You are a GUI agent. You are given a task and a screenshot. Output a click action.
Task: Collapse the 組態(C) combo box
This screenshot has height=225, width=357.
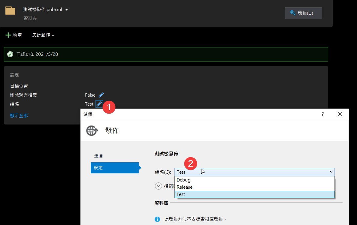click(331, 172)
